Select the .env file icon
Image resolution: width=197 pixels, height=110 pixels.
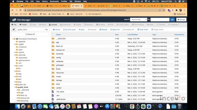[x=53, y=95]
